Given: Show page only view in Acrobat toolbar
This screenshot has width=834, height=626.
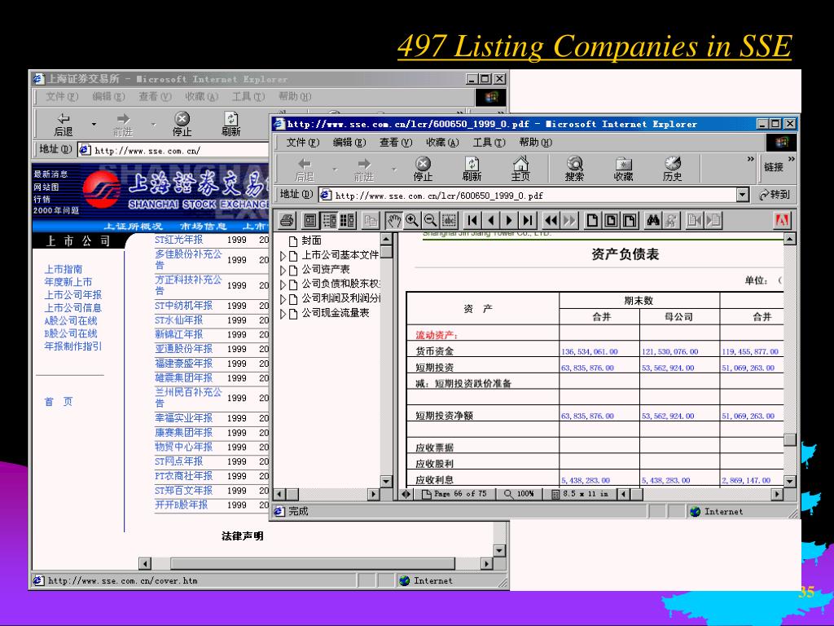Looking at the screenshot, I should (x=310, y=220).
